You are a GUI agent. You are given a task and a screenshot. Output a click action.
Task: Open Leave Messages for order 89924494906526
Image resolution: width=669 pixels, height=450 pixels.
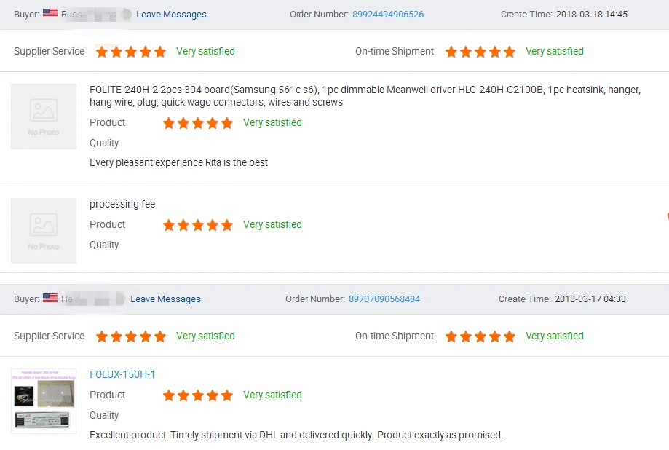[x=171, y=15]
